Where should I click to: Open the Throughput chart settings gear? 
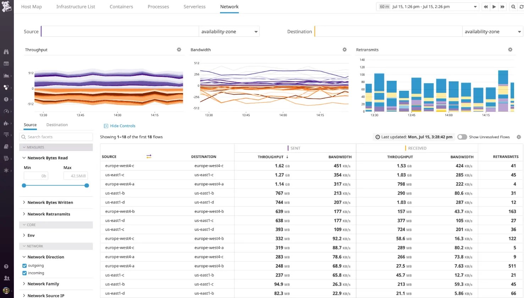179,50
